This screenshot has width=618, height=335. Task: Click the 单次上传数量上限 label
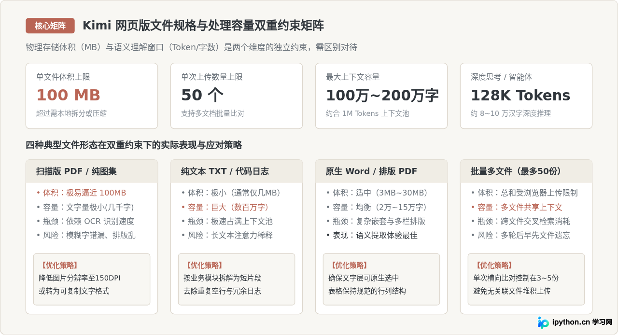212,77
